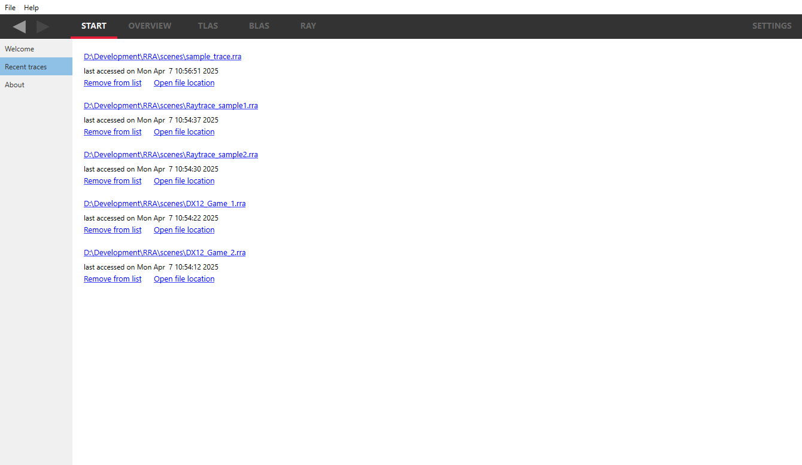Open the File menu

10,8
